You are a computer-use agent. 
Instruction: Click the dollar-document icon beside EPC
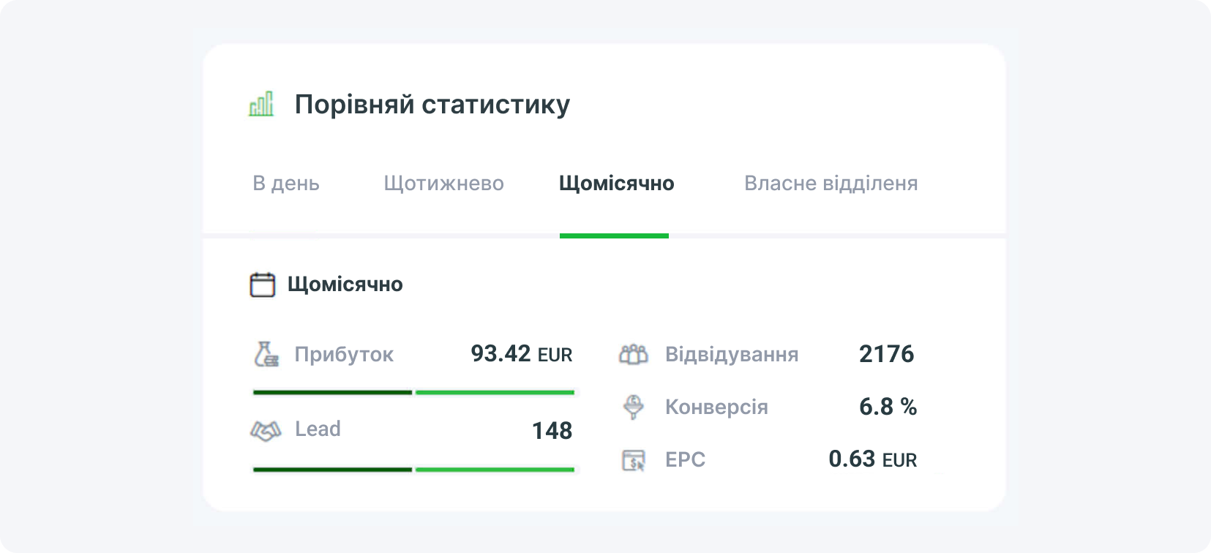634,460
